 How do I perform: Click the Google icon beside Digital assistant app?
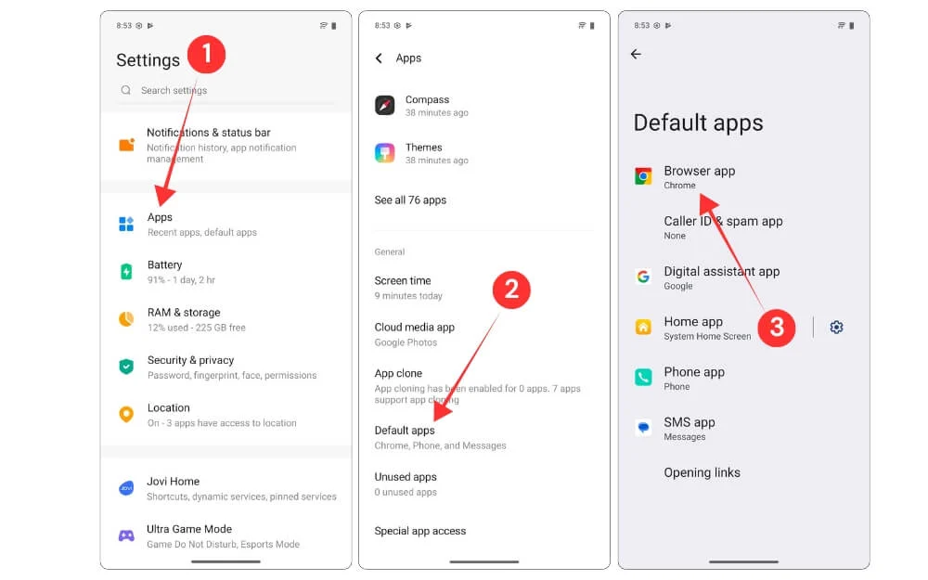643,277
